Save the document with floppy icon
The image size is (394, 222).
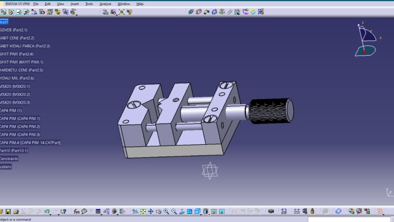coord(8,211)
